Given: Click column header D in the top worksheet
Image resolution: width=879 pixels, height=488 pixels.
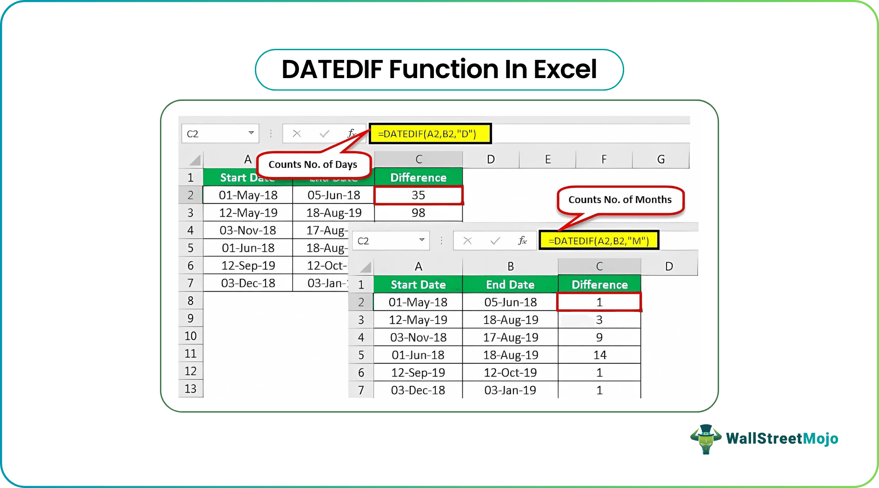Looking at the screenshot, I should click(490, 159).
